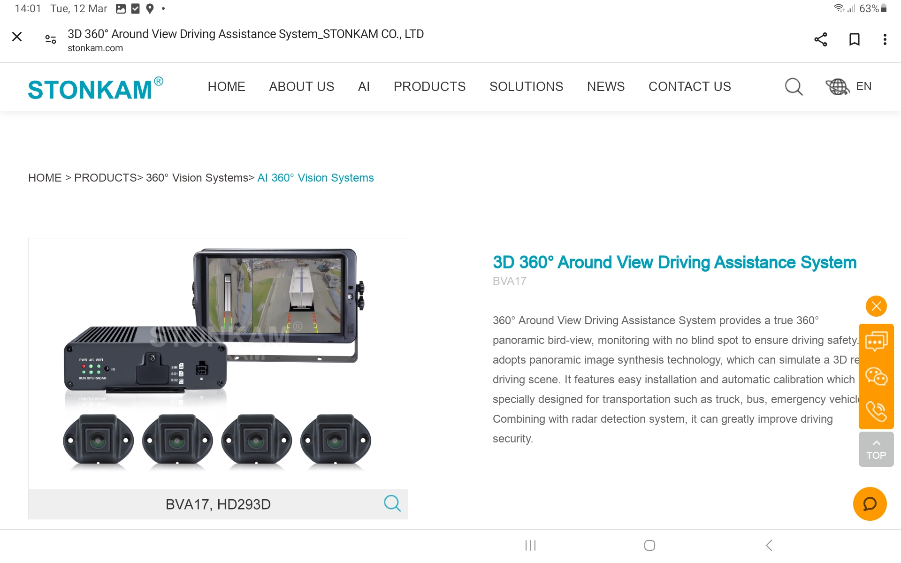The height and width of the screenshot is (563, 901).
Task: Select the product title heading
Action: pos(675,262)
